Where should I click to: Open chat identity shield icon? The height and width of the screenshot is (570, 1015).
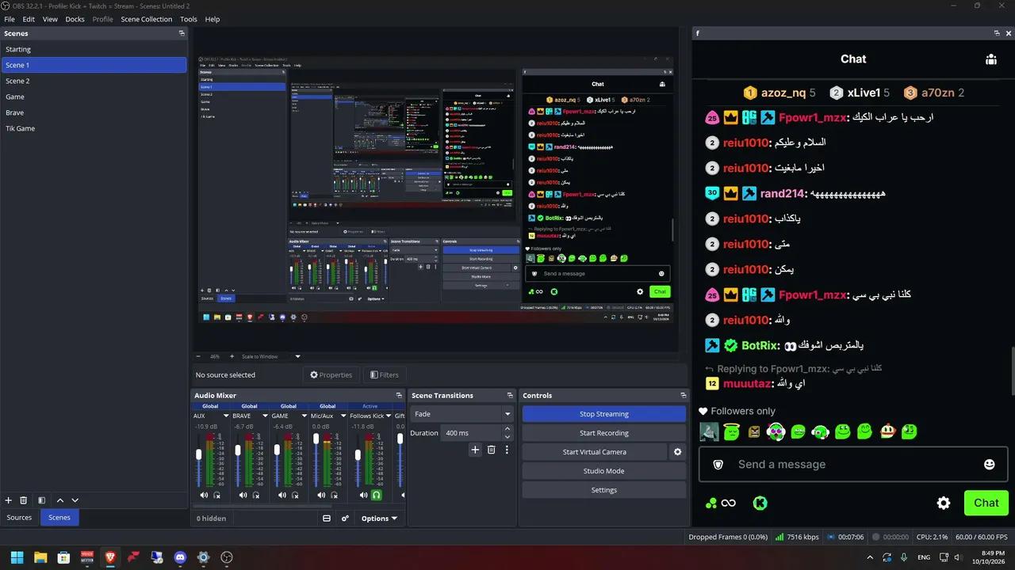tap(718, 465)
